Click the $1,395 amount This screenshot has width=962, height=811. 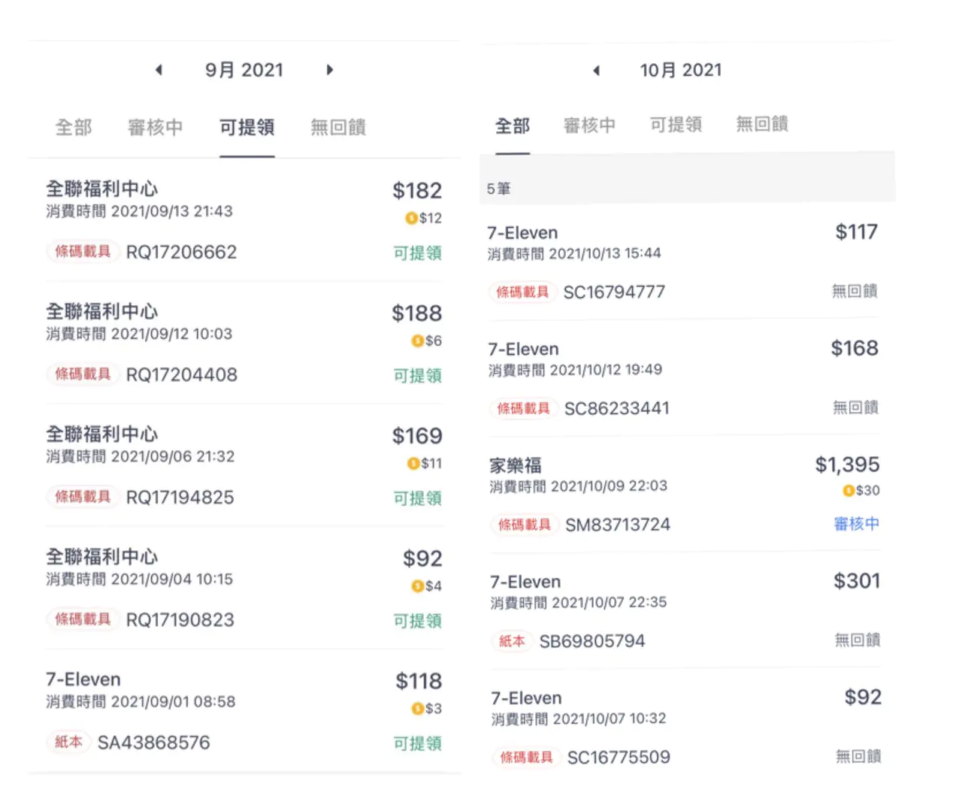coord(847,465)
